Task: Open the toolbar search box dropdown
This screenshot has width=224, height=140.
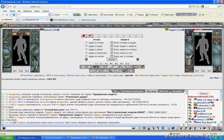Action: point(49,15)
